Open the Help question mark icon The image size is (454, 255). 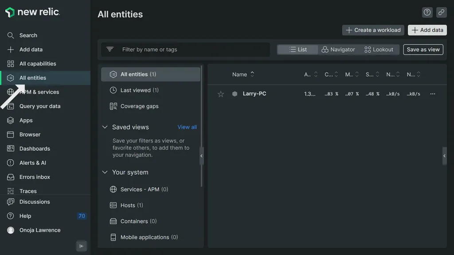click(x=427, y=12)
